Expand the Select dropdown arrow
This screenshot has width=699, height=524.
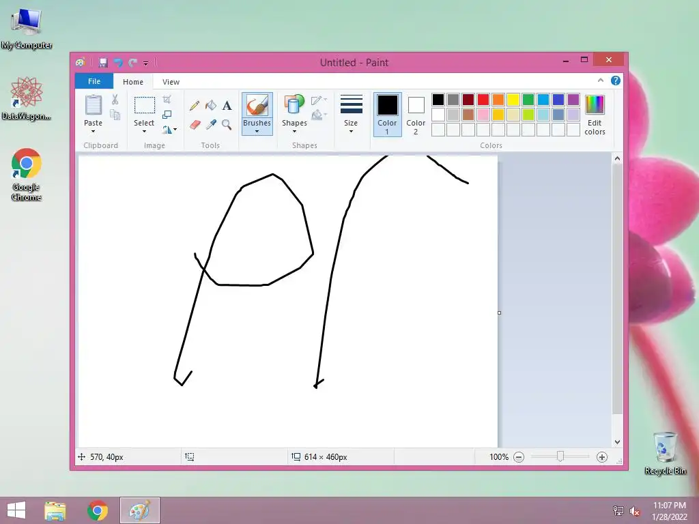click(144, 132)
